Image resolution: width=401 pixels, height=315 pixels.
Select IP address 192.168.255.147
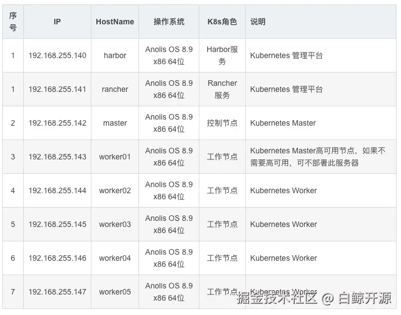(x=57, y=292)
